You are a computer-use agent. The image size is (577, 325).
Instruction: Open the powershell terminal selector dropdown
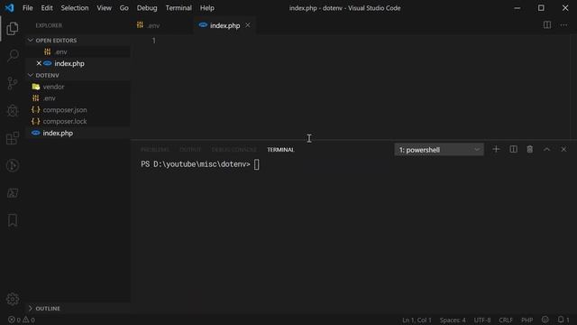(439, 150)
